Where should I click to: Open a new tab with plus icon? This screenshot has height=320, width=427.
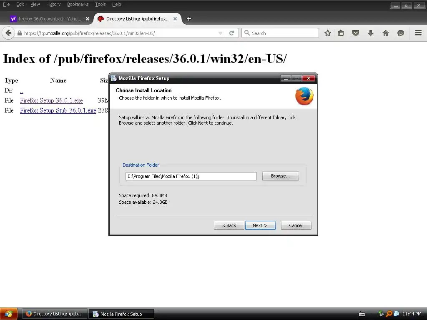[189, 19]
